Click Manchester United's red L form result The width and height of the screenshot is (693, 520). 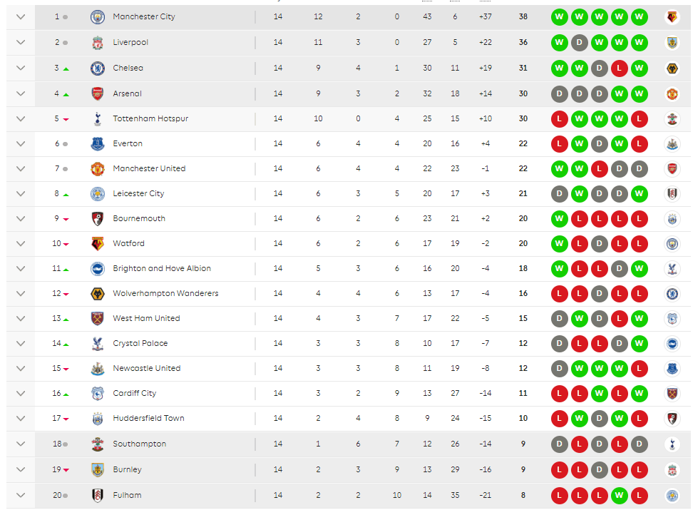click(600, 169)
